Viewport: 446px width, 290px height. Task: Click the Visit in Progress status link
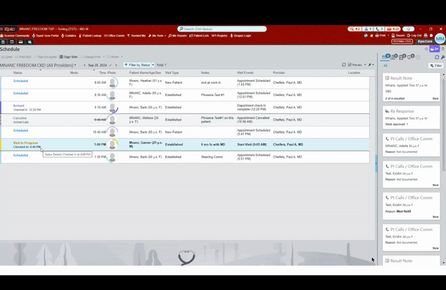pyautogui.click(x=25, y=143)
